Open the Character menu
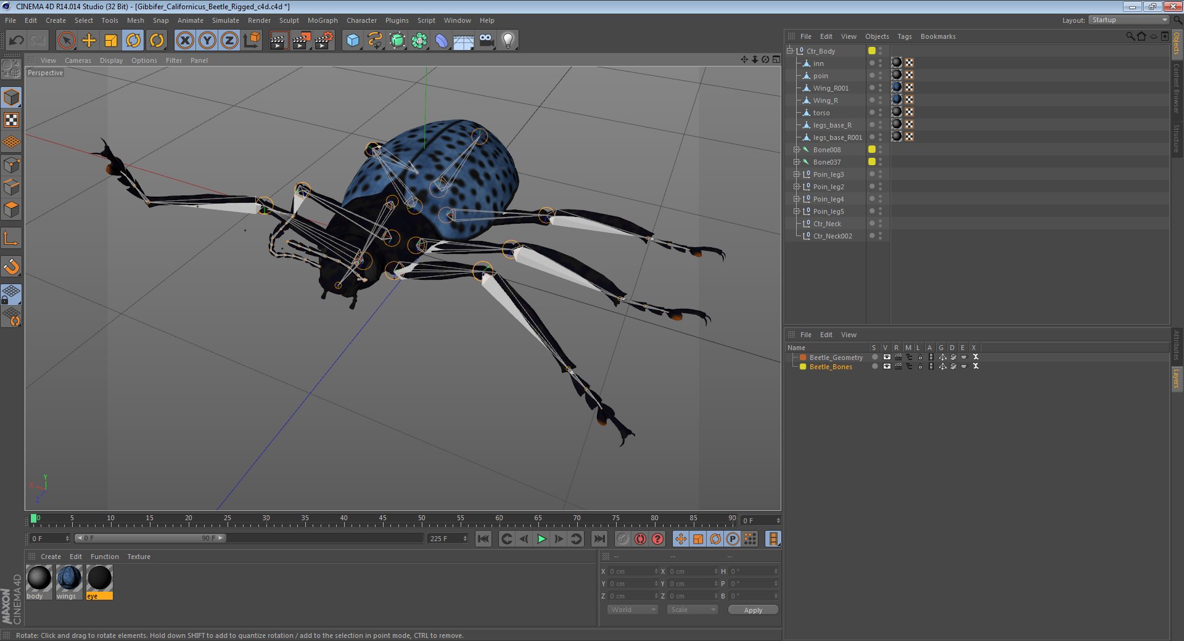This screenshot has height=641, width=1184. click(361, 20)
